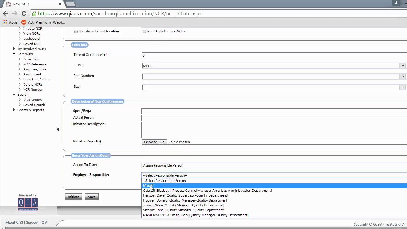Click the Spec./Req. input field
The width and height of the screenshot is (407, 229).
click(274, 111)
